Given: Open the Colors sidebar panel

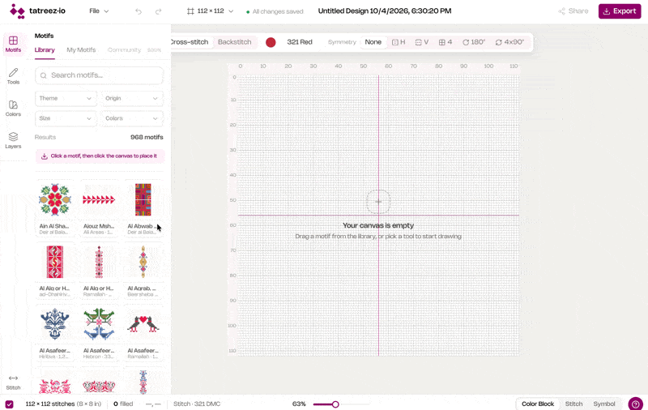Looking at the screenshot, I should click(x=13, y=109).
